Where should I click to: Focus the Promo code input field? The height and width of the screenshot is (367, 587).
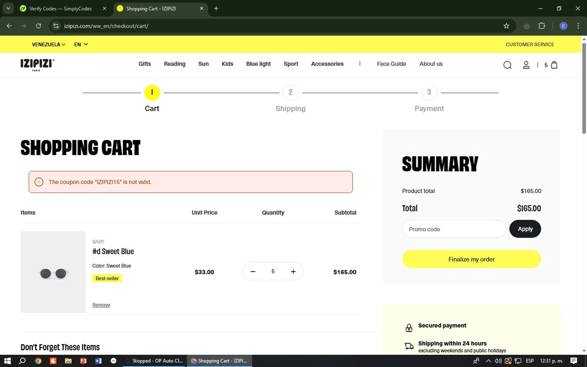[454, 229]
